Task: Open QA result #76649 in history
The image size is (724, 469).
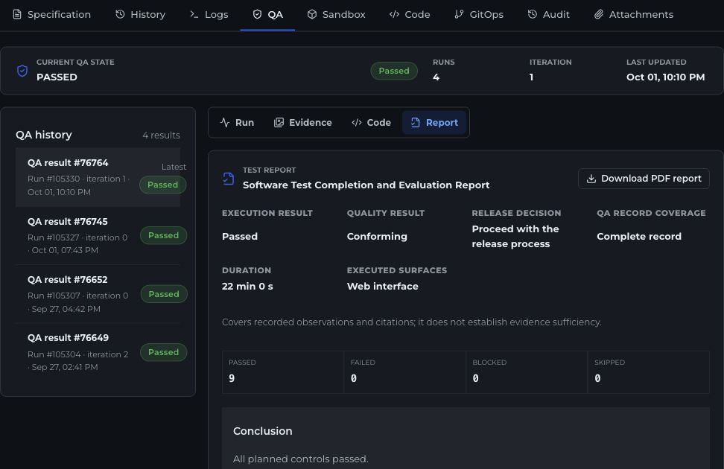Action: pos(98,352)
